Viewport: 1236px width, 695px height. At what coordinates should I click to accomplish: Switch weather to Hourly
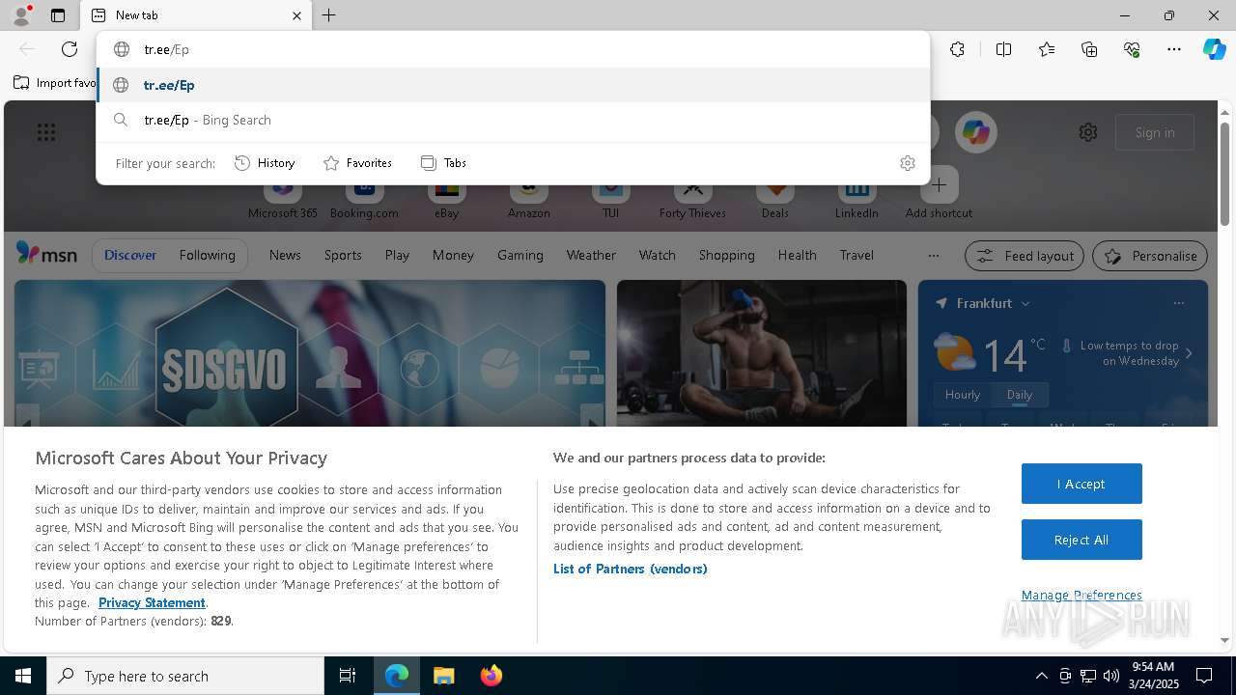point(963,395)
